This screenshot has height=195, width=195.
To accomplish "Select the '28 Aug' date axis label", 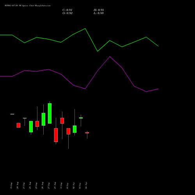I will click(x=55, y=185).
